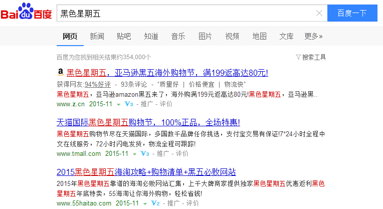
Task: Select the 网页 tab
Action: [x=70, y=37]
